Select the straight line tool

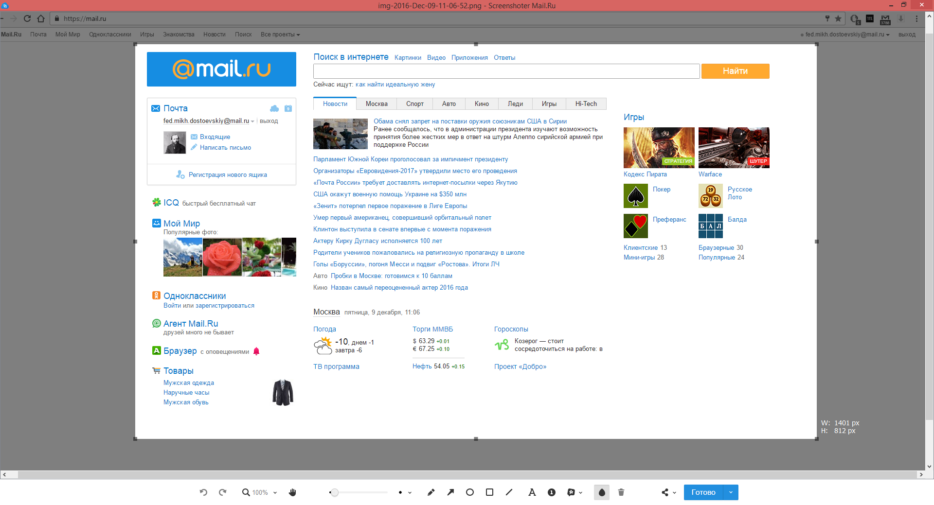point(509,492)
